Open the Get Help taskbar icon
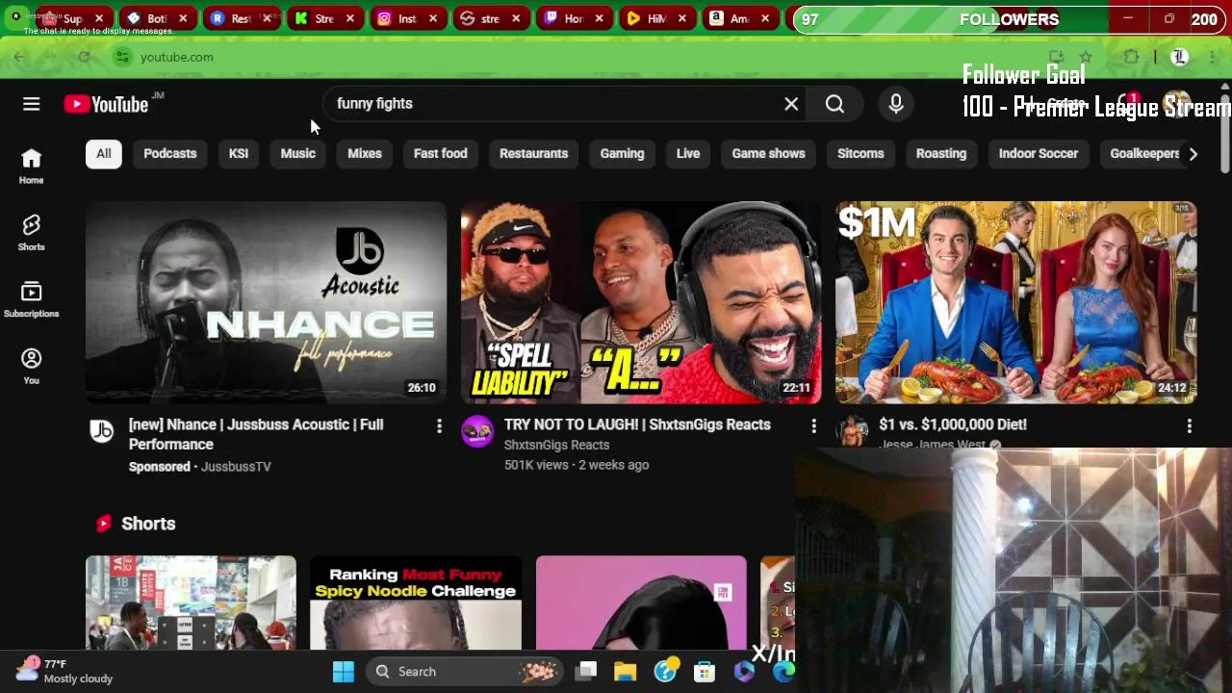The image size is (1232, 693). point(665,672)
